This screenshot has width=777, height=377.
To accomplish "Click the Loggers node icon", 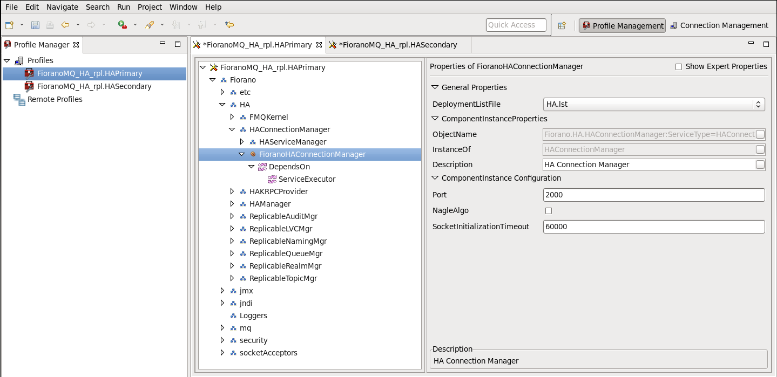I will [x=234, y=316].
